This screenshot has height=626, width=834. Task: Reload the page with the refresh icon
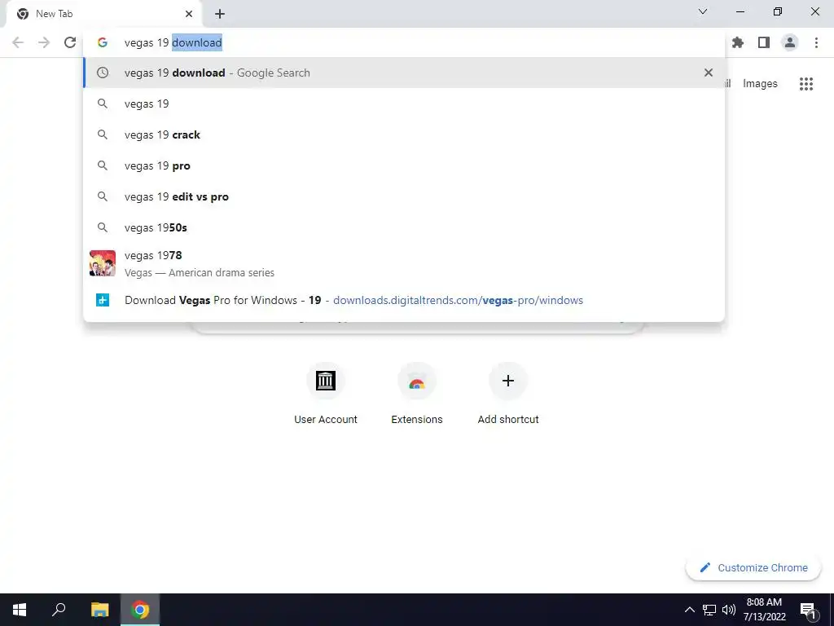[70, 42]
